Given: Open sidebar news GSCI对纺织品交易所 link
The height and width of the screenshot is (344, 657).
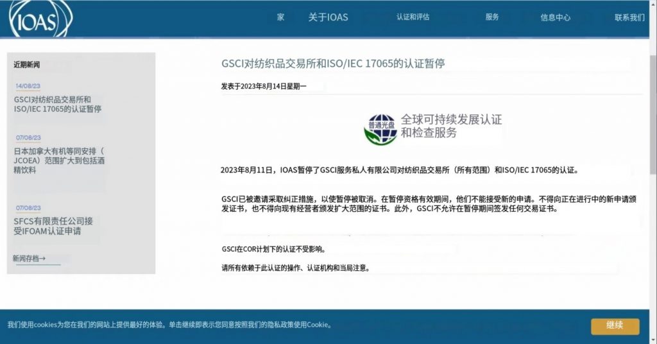Looking at the screenshot, I should (x=57, y=105).
